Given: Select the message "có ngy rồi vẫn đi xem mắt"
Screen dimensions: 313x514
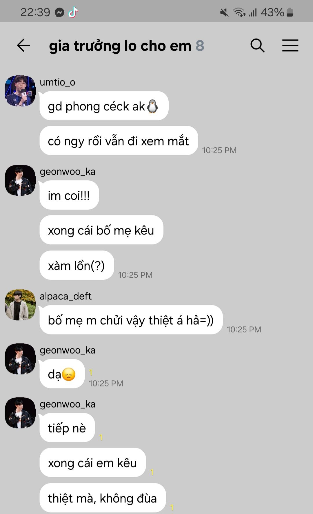Looking at the screenshot, I should click(119, 141).
